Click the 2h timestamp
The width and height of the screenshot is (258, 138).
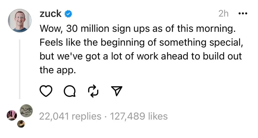tap(223, 14)
